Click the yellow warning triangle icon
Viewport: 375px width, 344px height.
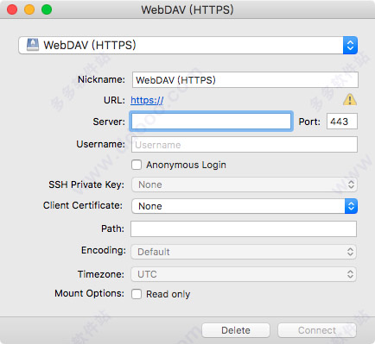(350, 100)
